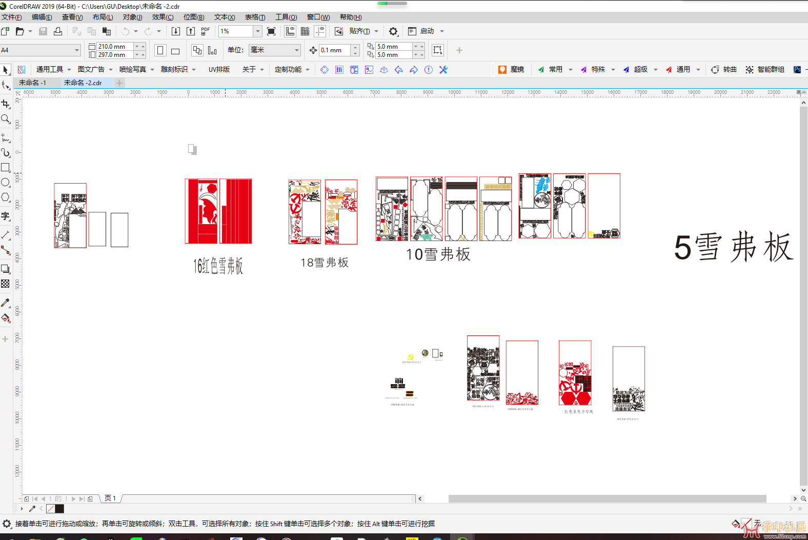Select the Crop tool
The height and width of the screenshot is (540, 808).
pyautogui.click(x=6, y=104)
